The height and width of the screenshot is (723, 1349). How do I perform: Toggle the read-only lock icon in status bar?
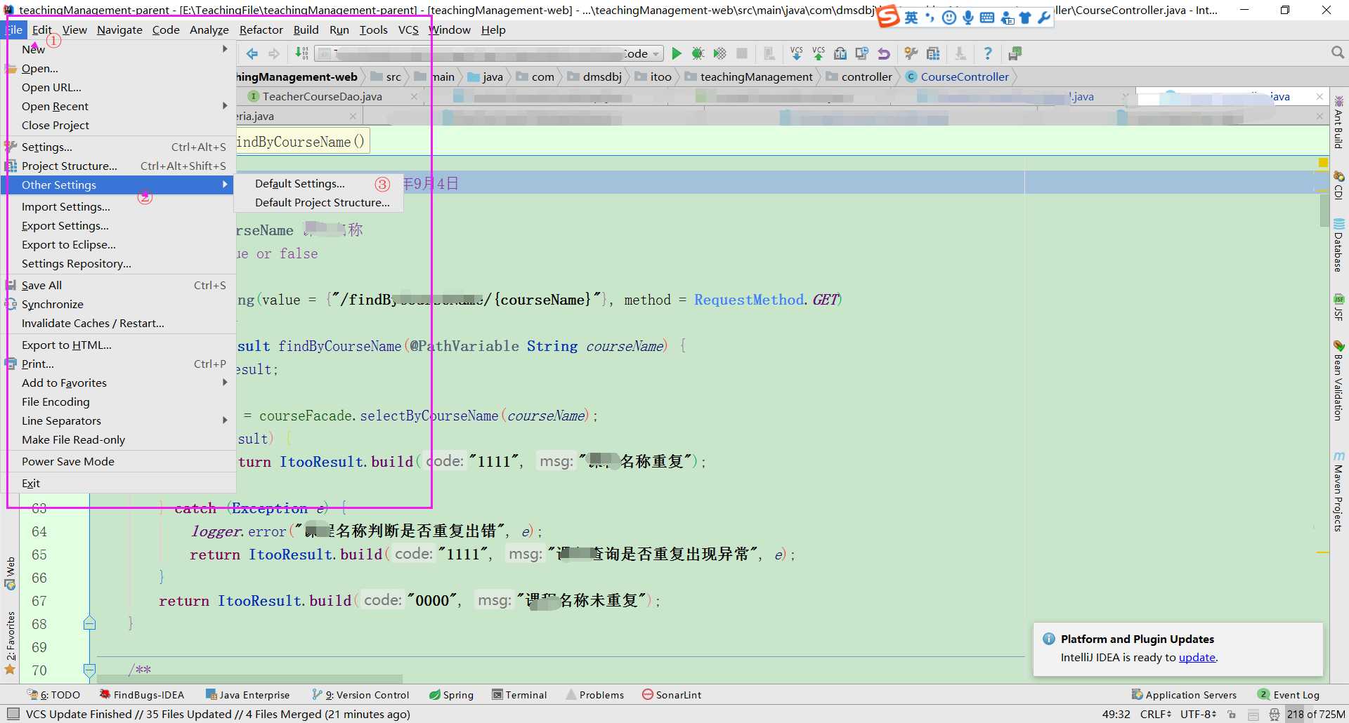[x=1231, y=715]
